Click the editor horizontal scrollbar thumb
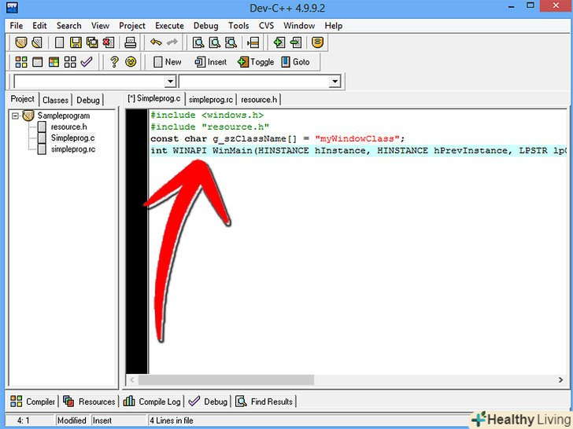Viewport: 573px width, 429px height. click(226, 379)
